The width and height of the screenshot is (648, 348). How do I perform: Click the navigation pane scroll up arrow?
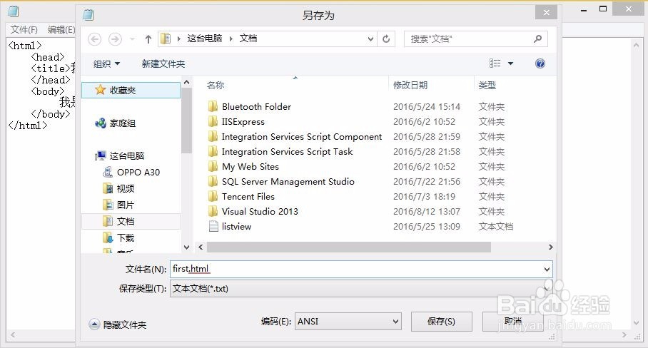click(186, 82)
